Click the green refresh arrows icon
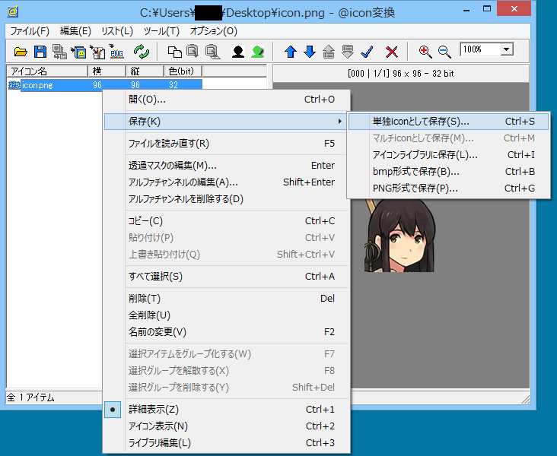Image resolution: width=557 pixels, height=456 pixels. point(142,52)
